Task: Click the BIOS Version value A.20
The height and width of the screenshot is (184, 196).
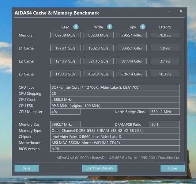Action: pos(115,149)
